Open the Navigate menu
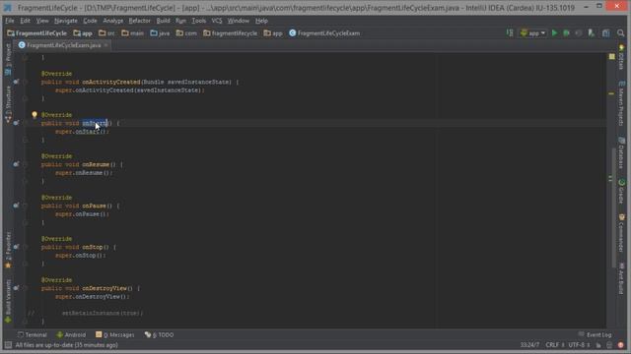This screenshot has width=631, height=354. pos(66,21)
